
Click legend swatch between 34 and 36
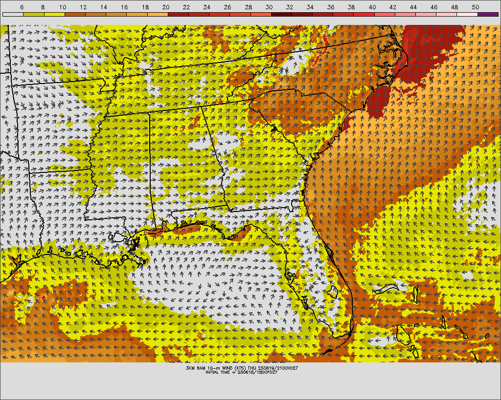(x=323, y=14)
